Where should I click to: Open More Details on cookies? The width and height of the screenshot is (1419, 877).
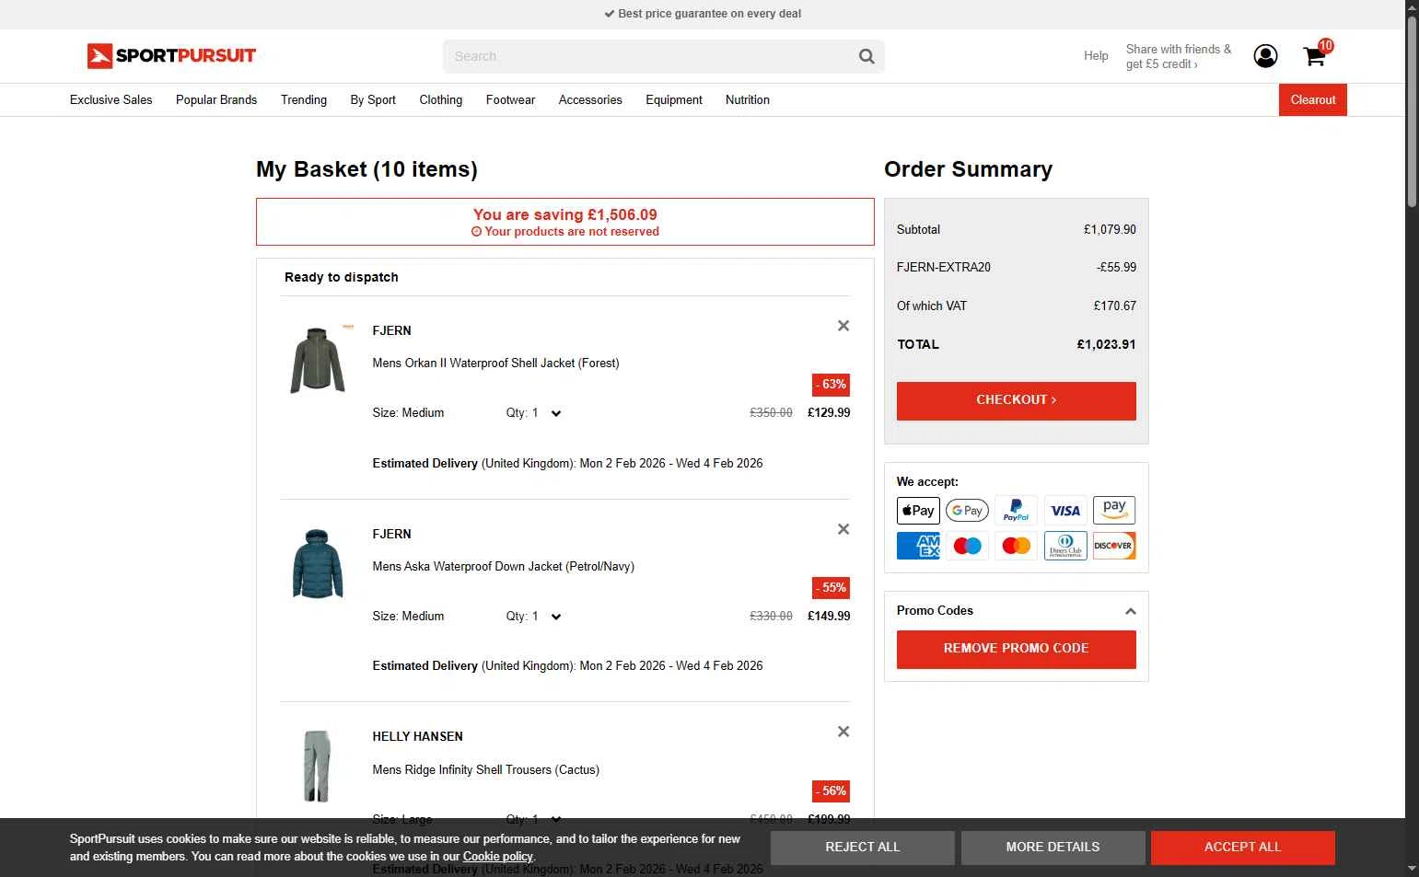tap(1053, 848)
